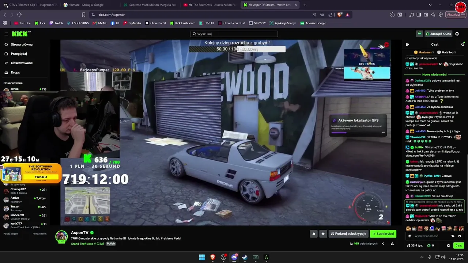Viewport: 468px width, 263px height.
Task: Toggle stream notifications bell
Action: point(313,234)
